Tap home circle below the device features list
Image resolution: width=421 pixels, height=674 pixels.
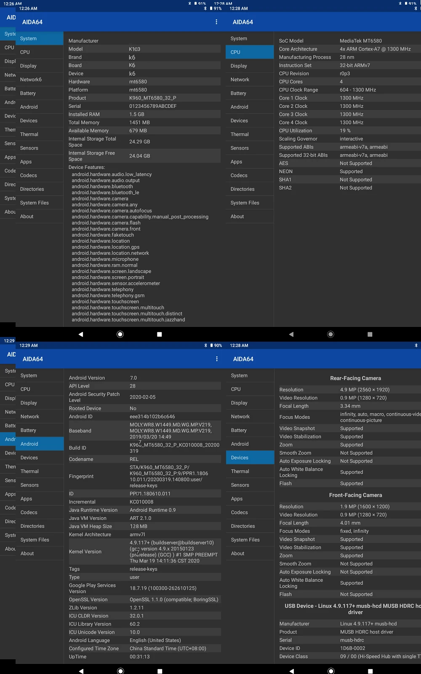(x=120, y=334)
